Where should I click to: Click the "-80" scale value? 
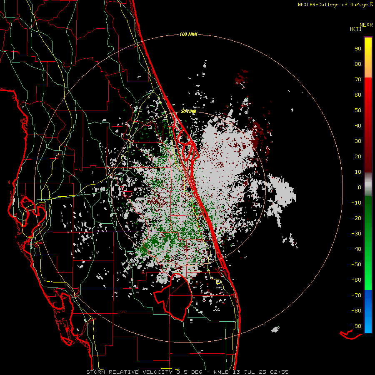click(356, 311)
